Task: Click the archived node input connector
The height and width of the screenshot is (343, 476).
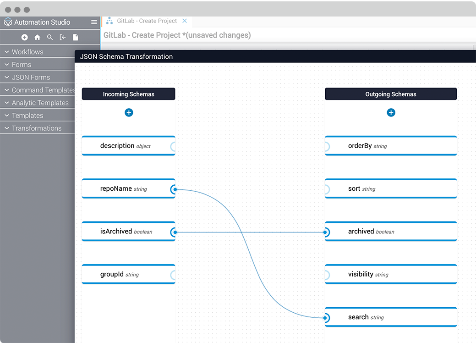Action: tap(326, 232)
